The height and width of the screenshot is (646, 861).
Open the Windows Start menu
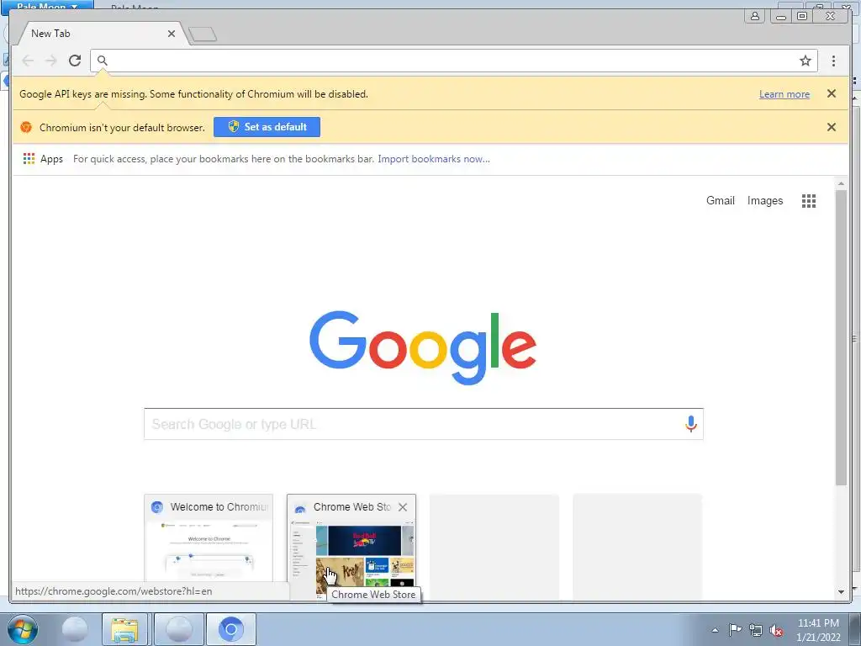23,629
